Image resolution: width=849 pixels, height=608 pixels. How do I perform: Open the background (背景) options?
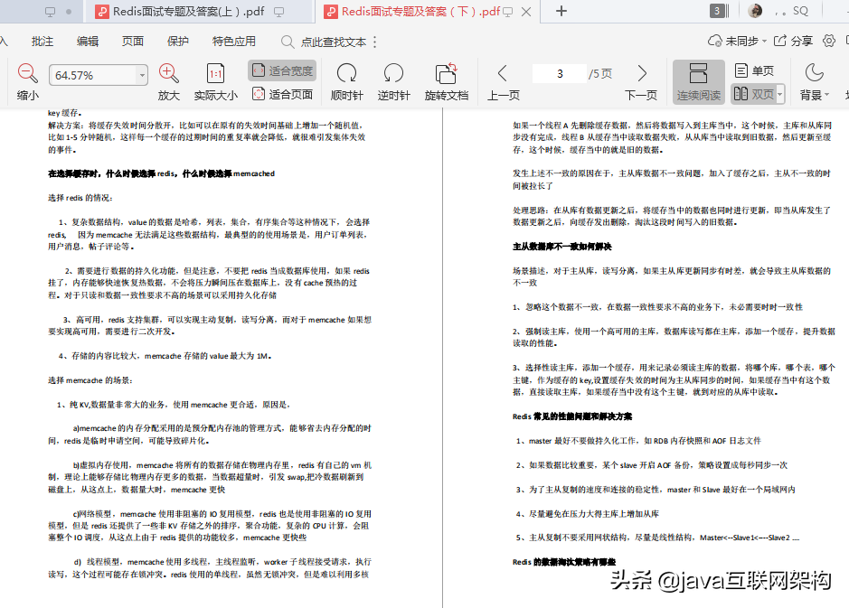pyautogui.click(x=815, y=82)
